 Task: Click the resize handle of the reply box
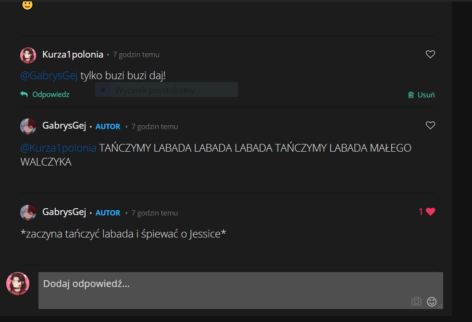[440, 306]
